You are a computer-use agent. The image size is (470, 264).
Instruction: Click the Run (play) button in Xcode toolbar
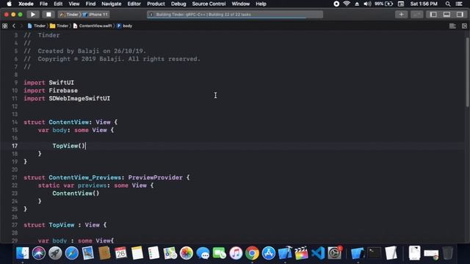pyautogui.click(x=33, y=15)
